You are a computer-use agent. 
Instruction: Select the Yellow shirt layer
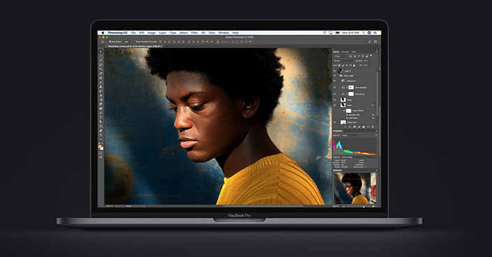point(355,123)
